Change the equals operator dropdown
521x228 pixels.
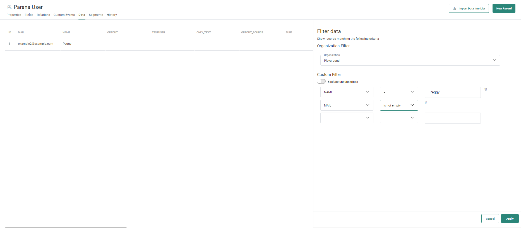[399, 92]
